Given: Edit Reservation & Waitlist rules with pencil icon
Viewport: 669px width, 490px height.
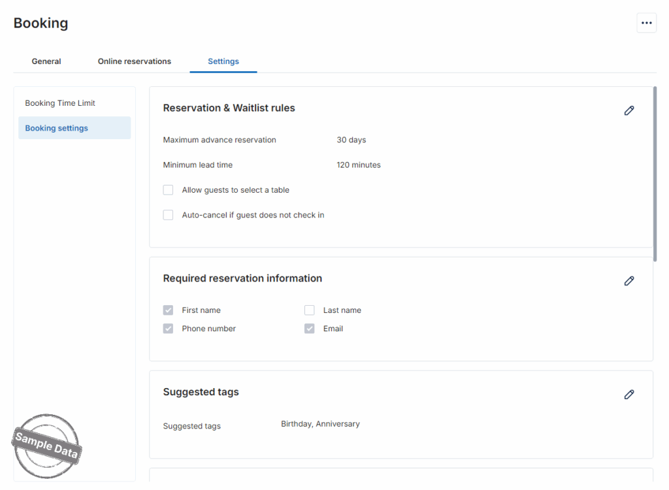Looking at the screenshot, I should (628, 110).
